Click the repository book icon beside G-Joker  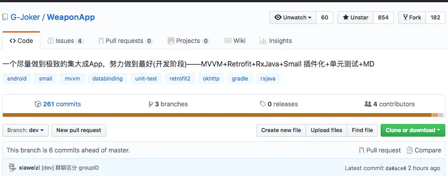(5, 18)
